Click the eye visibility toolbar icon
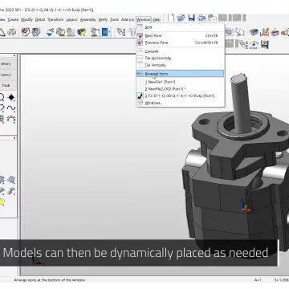The image size is (289, 289). [x=254, y=44]
